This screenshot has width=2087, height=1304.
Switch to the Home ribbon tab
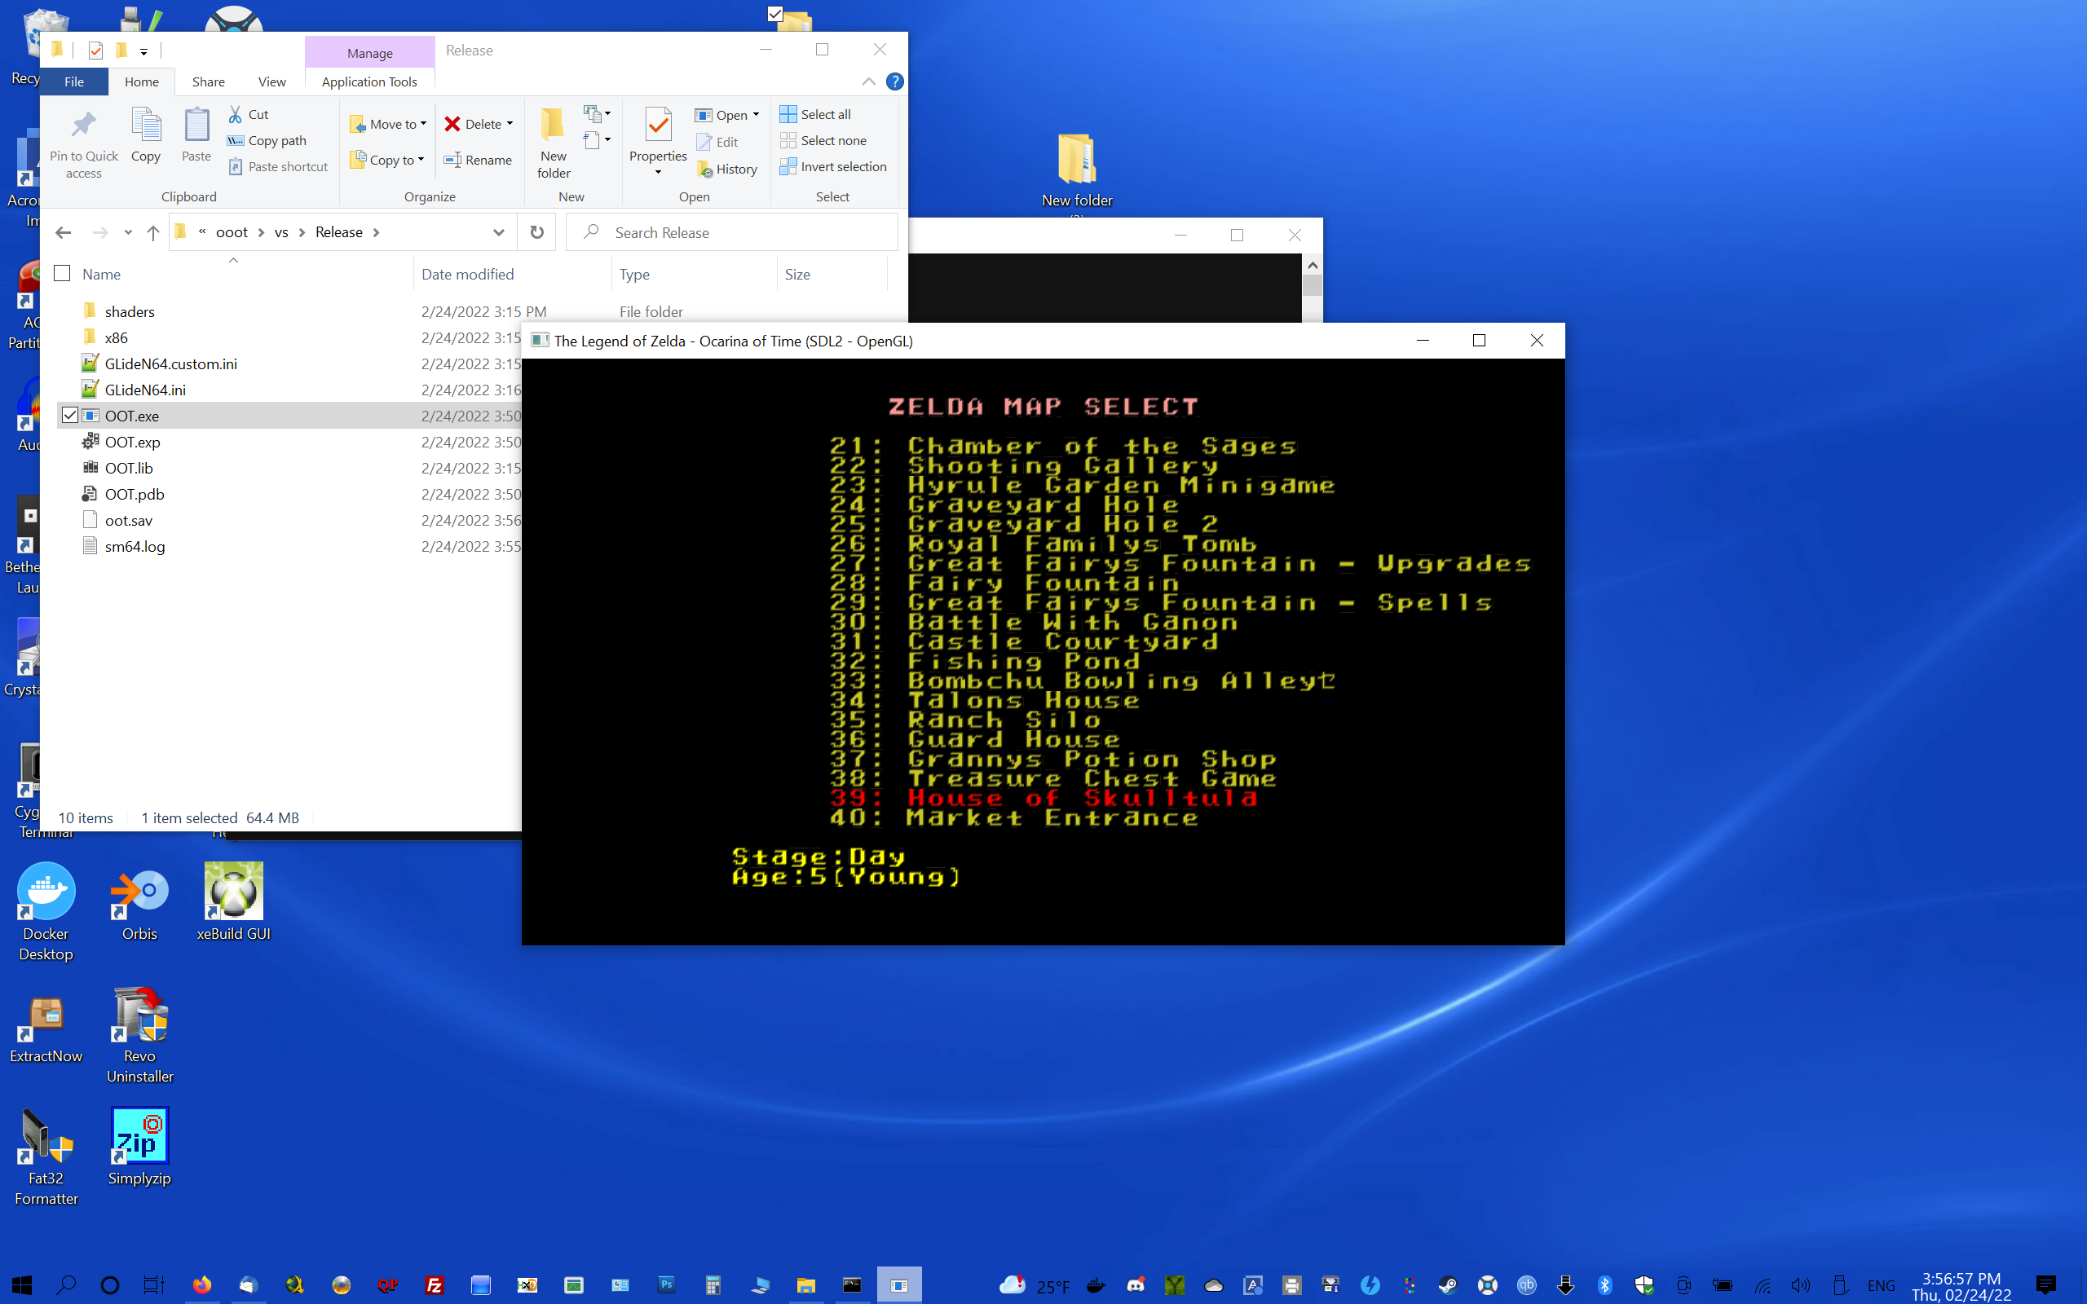(141, 81)
